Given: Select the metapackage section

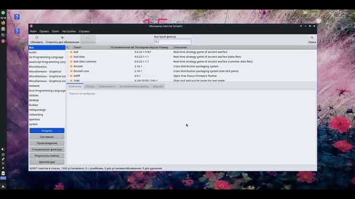Looking at the screenshot, I should click(47, 110).
